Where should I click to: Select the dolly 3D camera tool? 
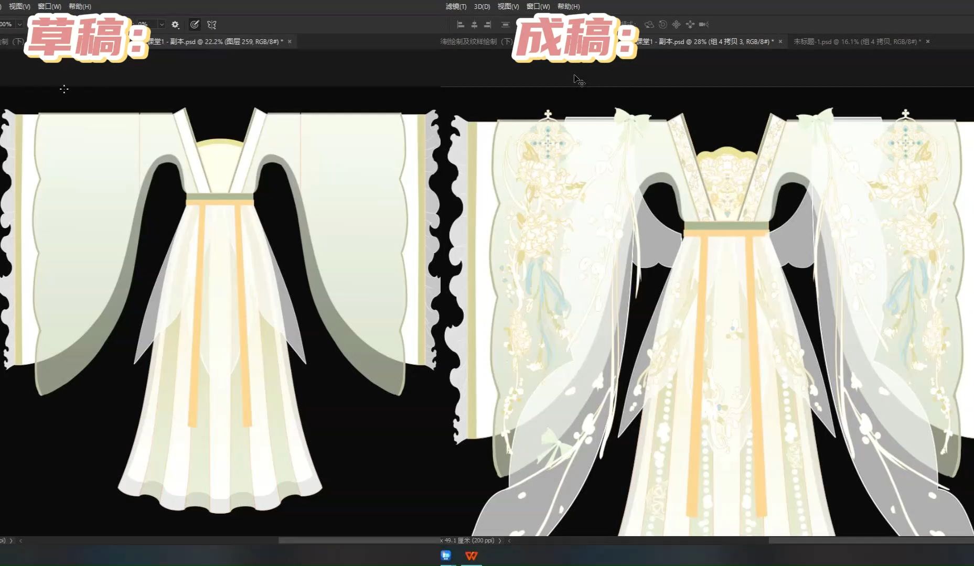[x=690, y=24]
